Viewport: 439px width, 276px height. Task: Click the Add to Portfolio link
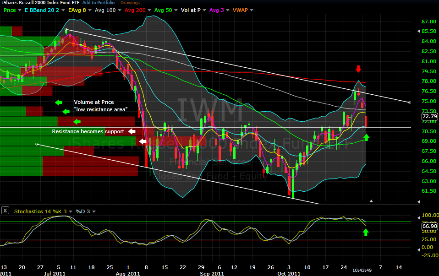pyautogui.click(x=98, y=3)
